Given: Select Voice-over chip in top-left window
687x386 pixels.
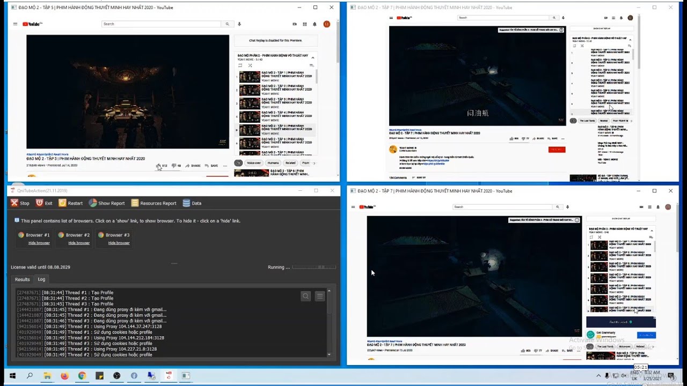Looking at the screenshot, I should coord(254,163).
